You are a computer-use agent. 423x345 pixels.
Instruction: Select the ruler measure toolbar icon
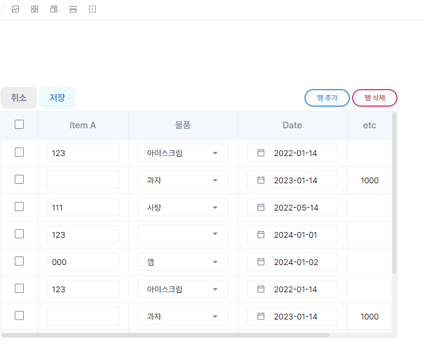tap(73, 9)
